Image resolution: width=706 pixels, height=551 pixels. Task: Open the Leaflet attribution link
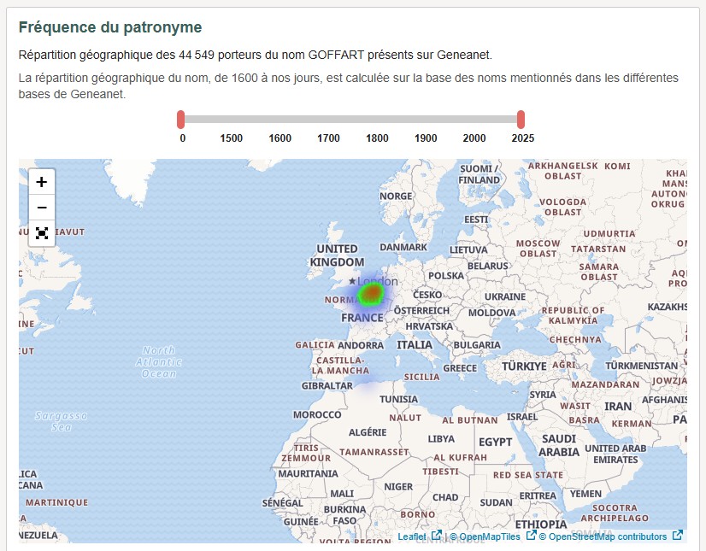point(413,536)
